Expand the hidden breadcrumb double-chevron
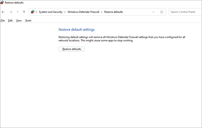Screen dimensions: 202x128 (x=36, y=12)
